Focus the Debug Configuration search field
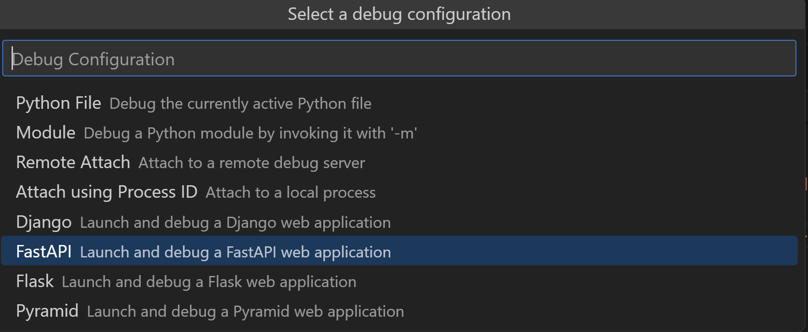 coord(398,59)
